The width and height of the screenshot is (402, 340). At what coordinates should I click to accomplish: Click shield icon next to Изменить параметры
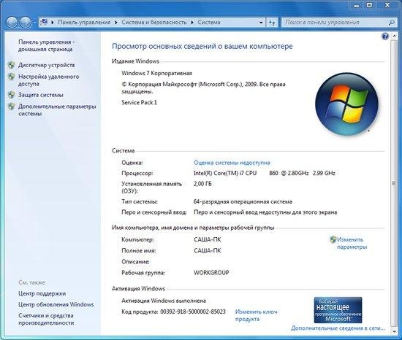click(333, 239)
